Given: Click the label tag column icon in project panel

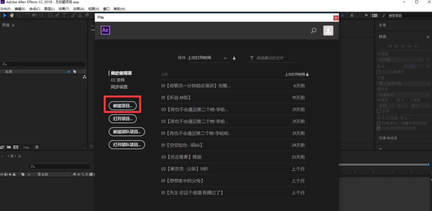Looking at the screenshot, I should [75, 71].
